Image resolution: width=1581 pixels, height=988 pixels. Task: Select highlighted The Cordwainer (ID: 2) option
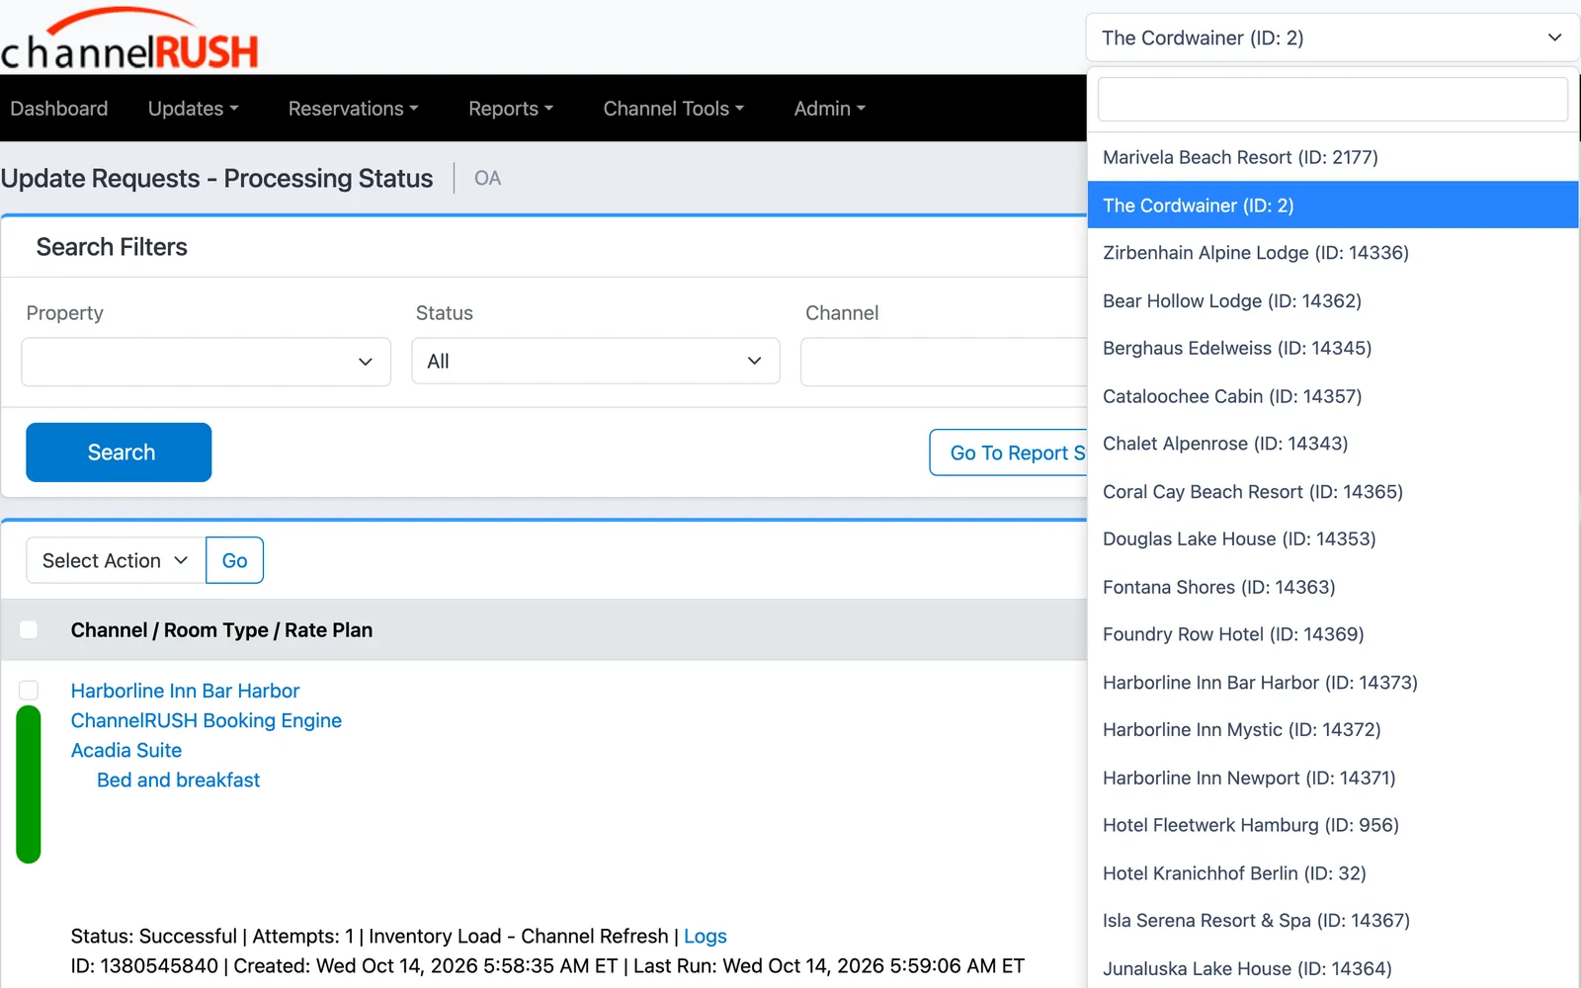coord(1332,205)
